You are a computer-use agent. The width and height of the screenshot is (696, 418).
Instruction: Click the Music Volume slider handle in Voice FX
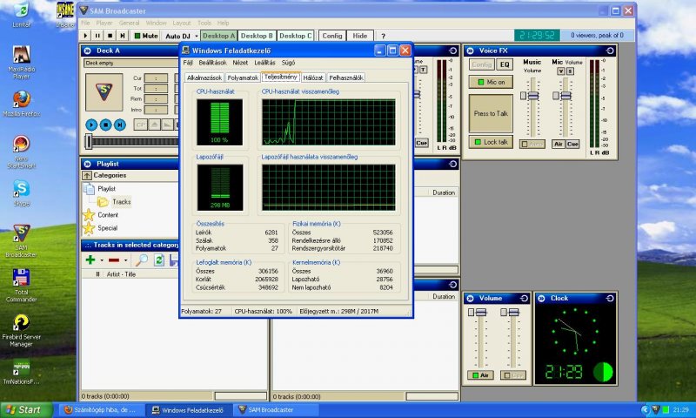pos(533,96)
